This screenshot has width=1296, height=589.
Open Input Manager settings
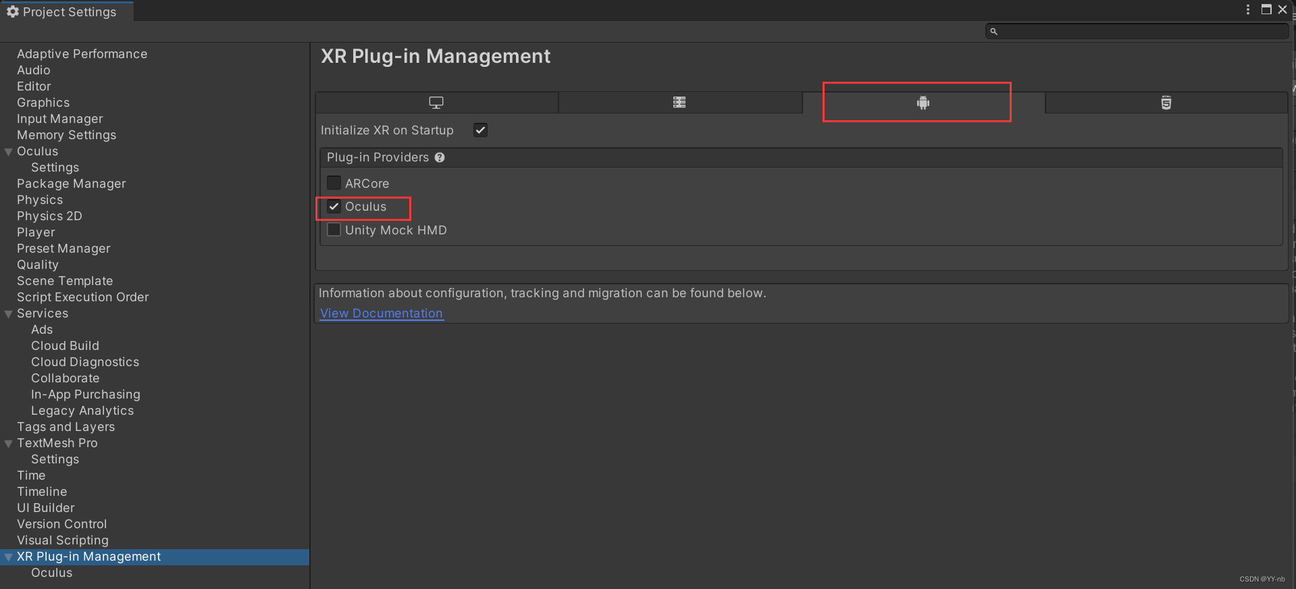(60, 119)
